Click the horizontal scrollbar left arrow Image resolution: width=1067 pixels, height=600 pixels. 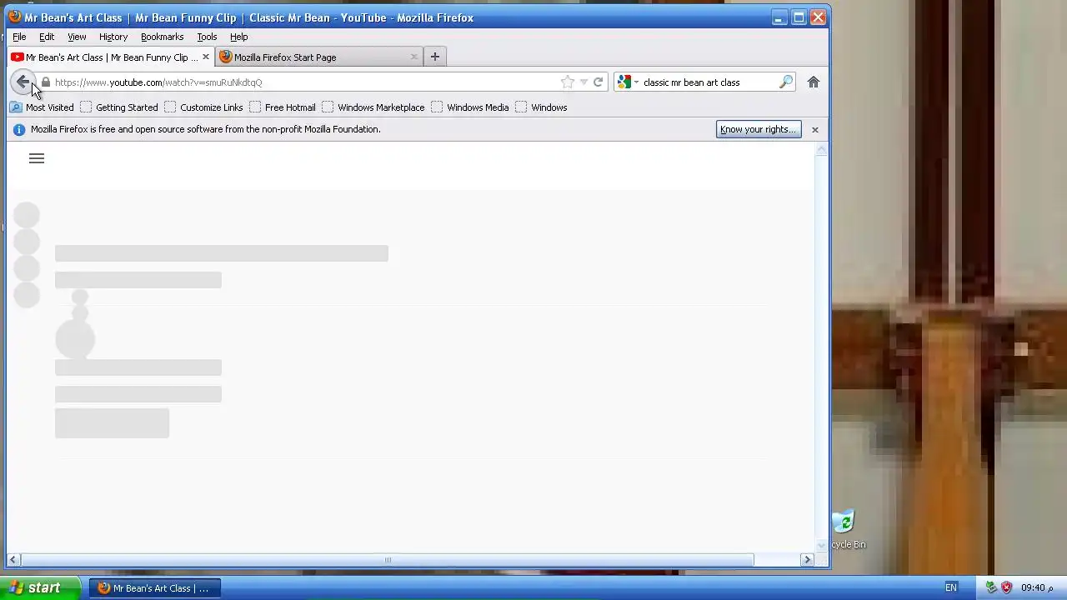click(x=13, y=560)
